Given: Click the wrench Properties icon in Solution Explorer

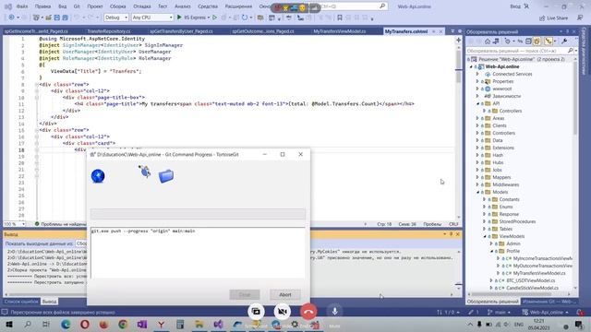Looking at the screenshot, I should 564,41.
